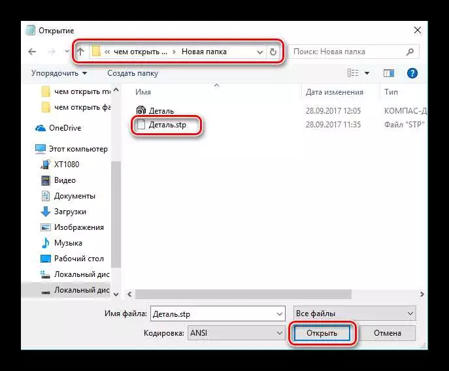Go back with the left arrow button
This screenshot has width=449, height=371.
32,52
